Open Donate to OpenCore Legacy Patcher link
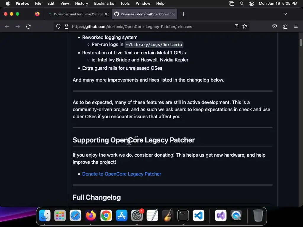 (122, 174)
